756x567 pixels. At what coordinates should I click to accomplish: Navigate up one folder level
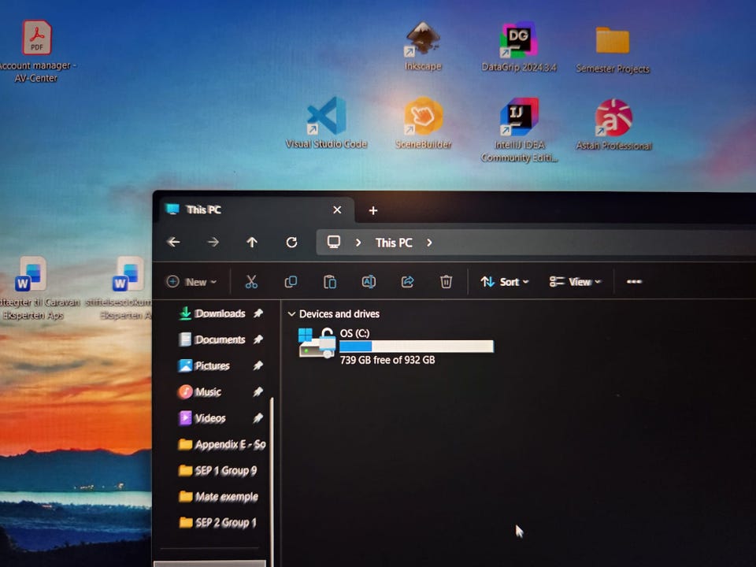pyautogui.click(x=252, y=242)
